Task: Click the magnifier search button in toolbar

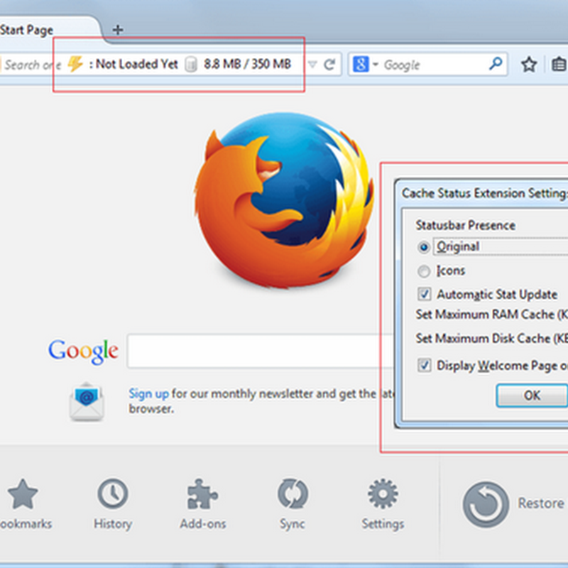Action: (x=496, y=64)
